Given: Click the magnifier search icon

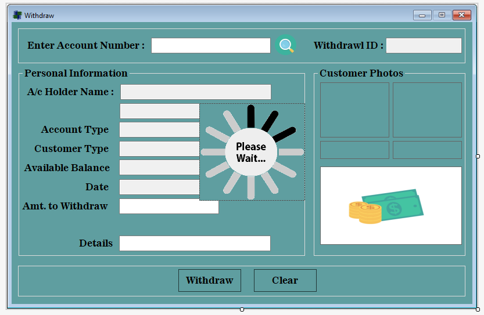Looking at the screenshot, I should point(285,45).
